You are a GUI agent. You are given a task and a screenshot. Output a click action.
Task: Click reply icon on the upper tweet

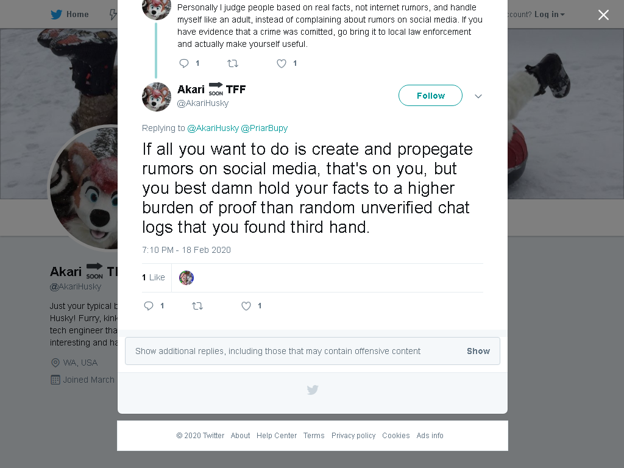(x=184, y=63)
